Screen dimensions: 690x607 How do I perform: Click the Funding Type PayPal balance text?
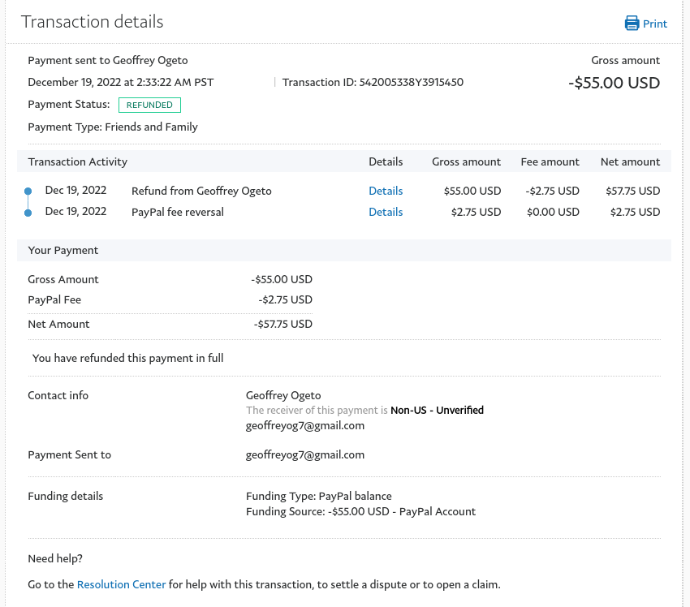coord(318,496)
